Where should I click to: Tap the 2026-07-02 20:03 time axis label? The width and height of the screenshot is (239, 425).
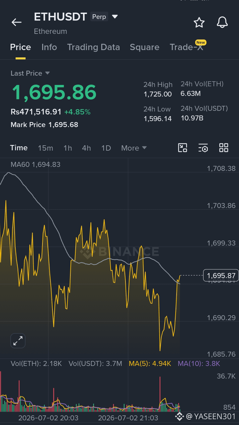48,418
